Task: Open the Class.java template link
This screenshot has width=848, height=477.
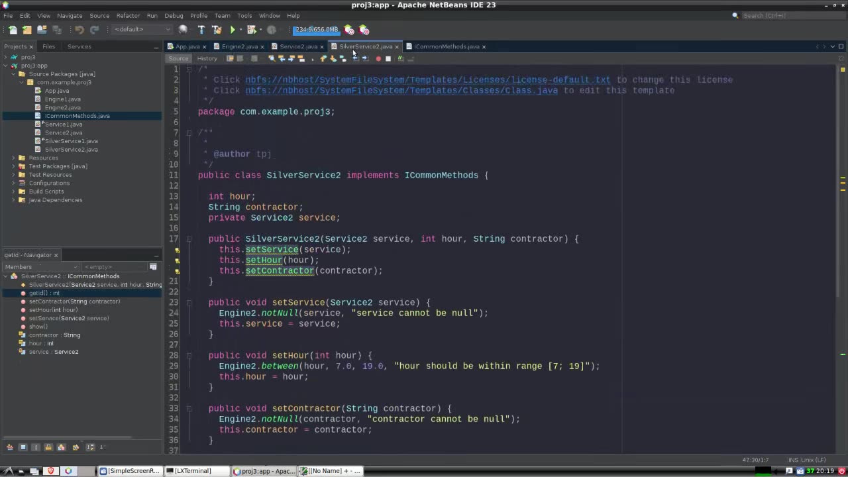Action: pyautogui.click(x=401, y=90)
